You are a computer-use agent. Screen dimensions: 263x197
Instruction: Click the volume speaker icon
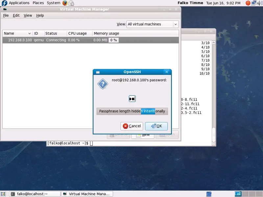(260, 3)
